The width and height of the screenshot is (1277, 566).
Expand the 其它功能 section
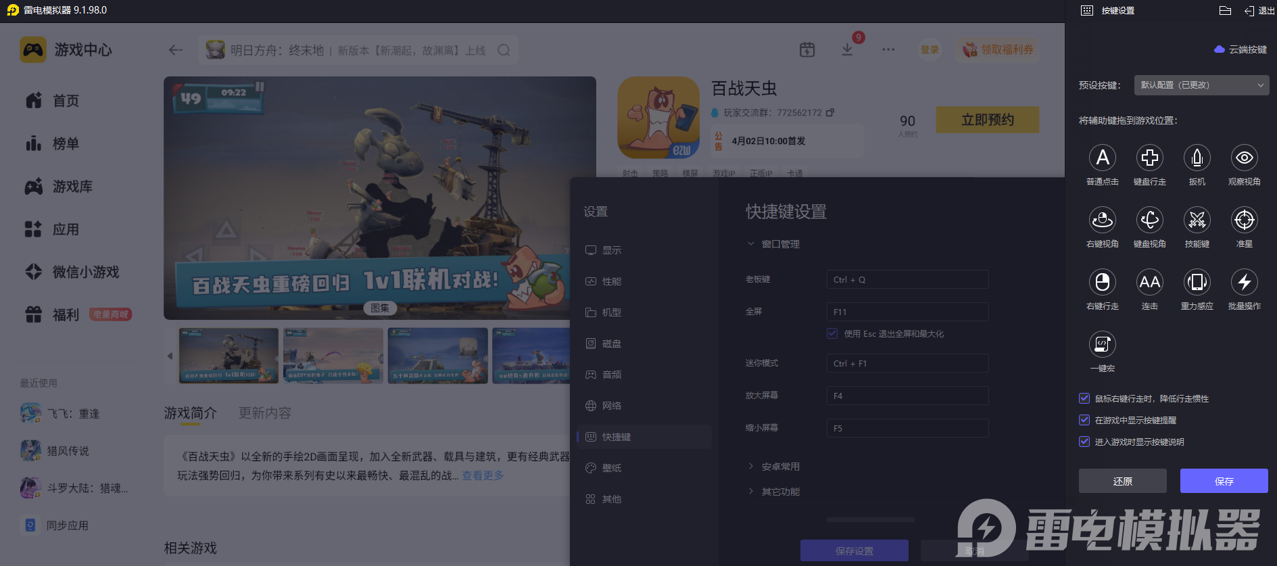[773, 492]
